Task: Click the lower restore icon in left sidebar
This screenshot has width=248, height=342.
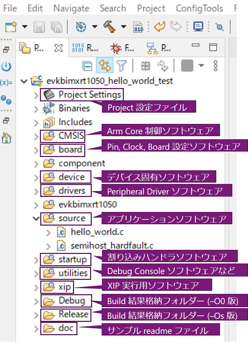Action: coord(6,120)
